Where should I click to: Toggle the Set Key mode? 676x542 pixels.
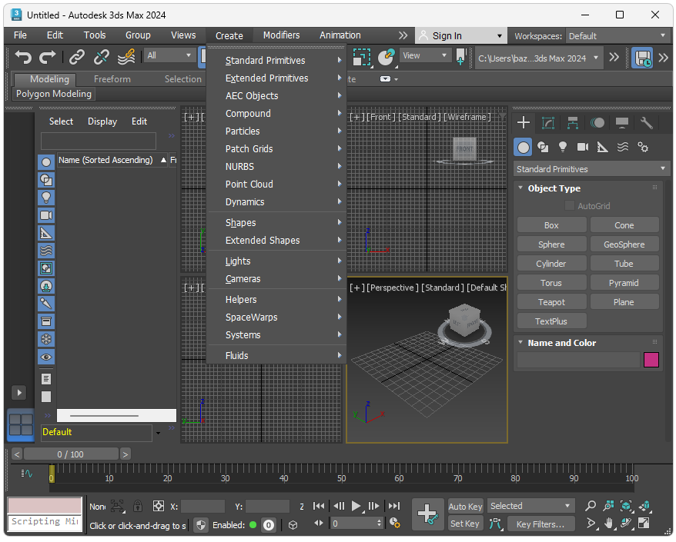465,524
